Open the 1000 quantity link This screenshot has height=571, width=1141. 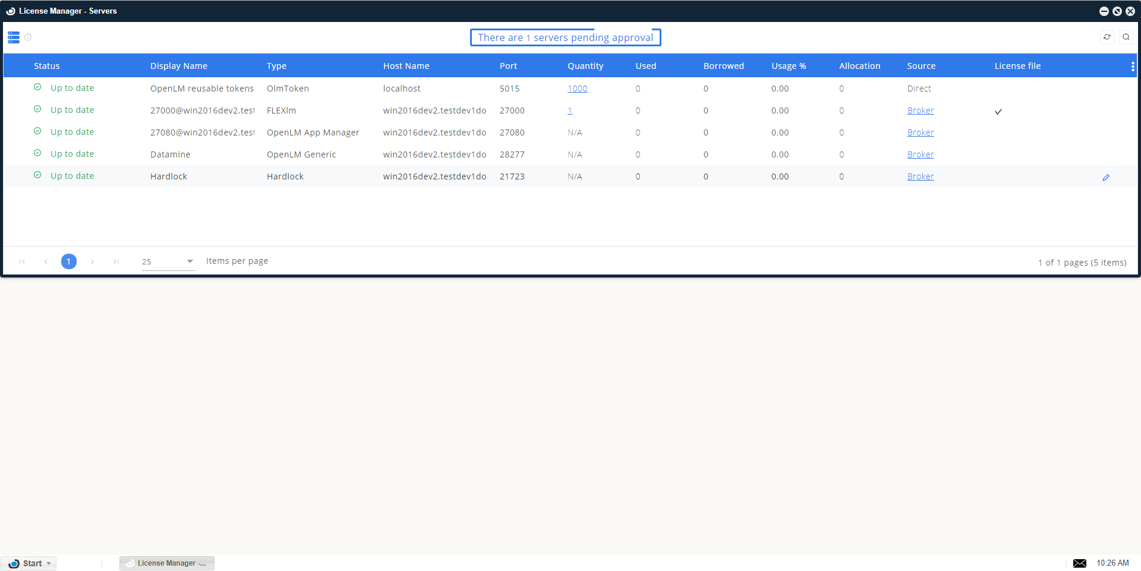pos(577,89)
